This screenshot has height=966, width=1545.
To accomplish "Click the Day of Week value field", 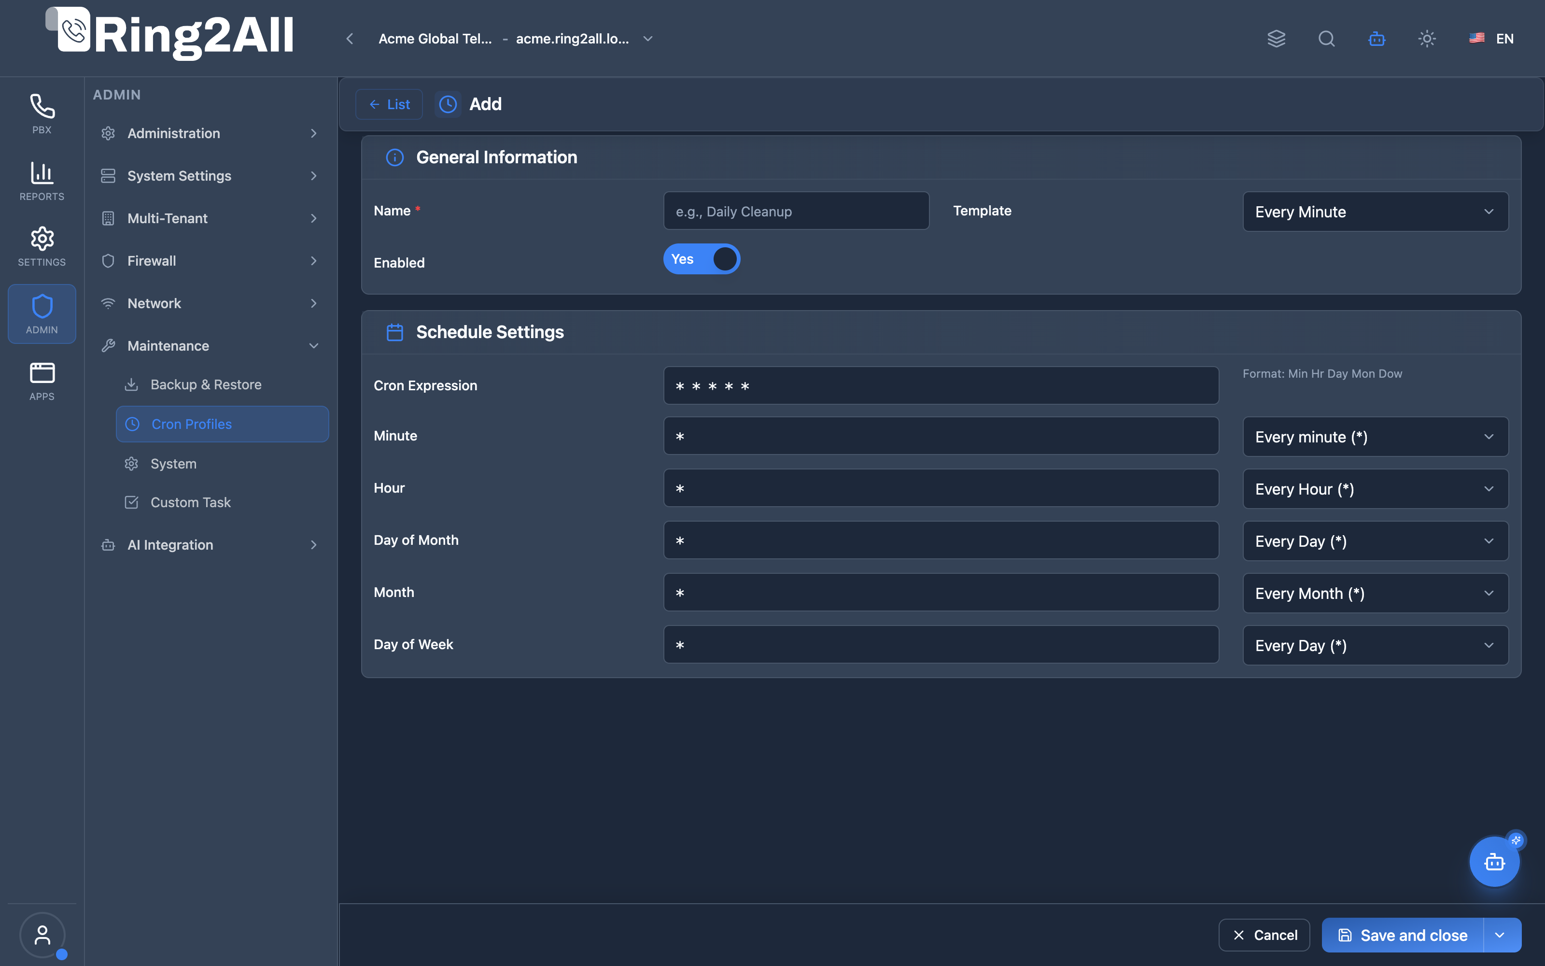I will [x=941, y=644].
